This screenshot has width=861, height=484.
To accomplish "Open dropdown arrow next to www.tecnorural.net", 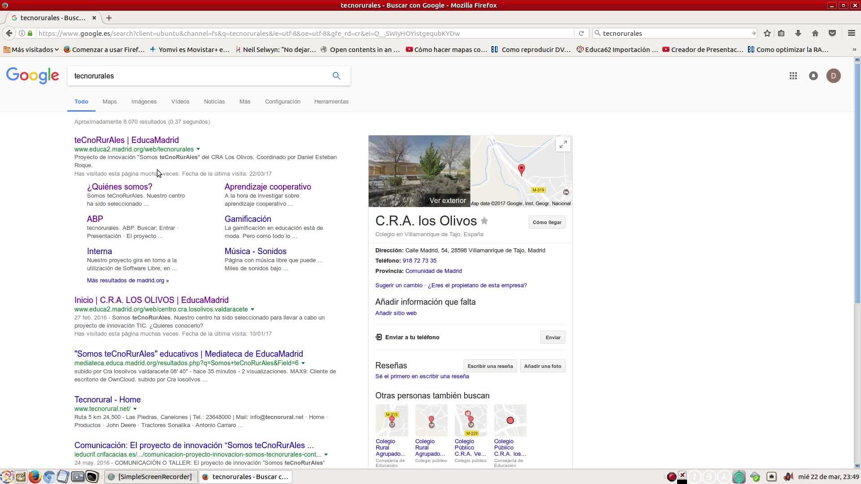I will click(135, 409).
